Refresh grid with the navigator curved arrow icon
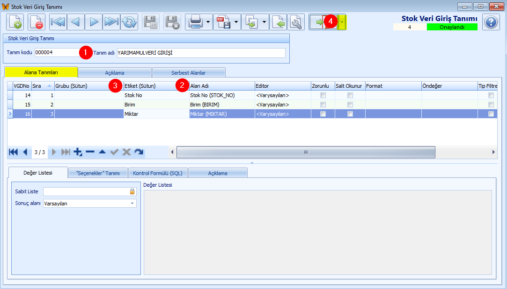The width and height of the screenshot is (507, 289). pyautogui.click(x=139, y=152)
